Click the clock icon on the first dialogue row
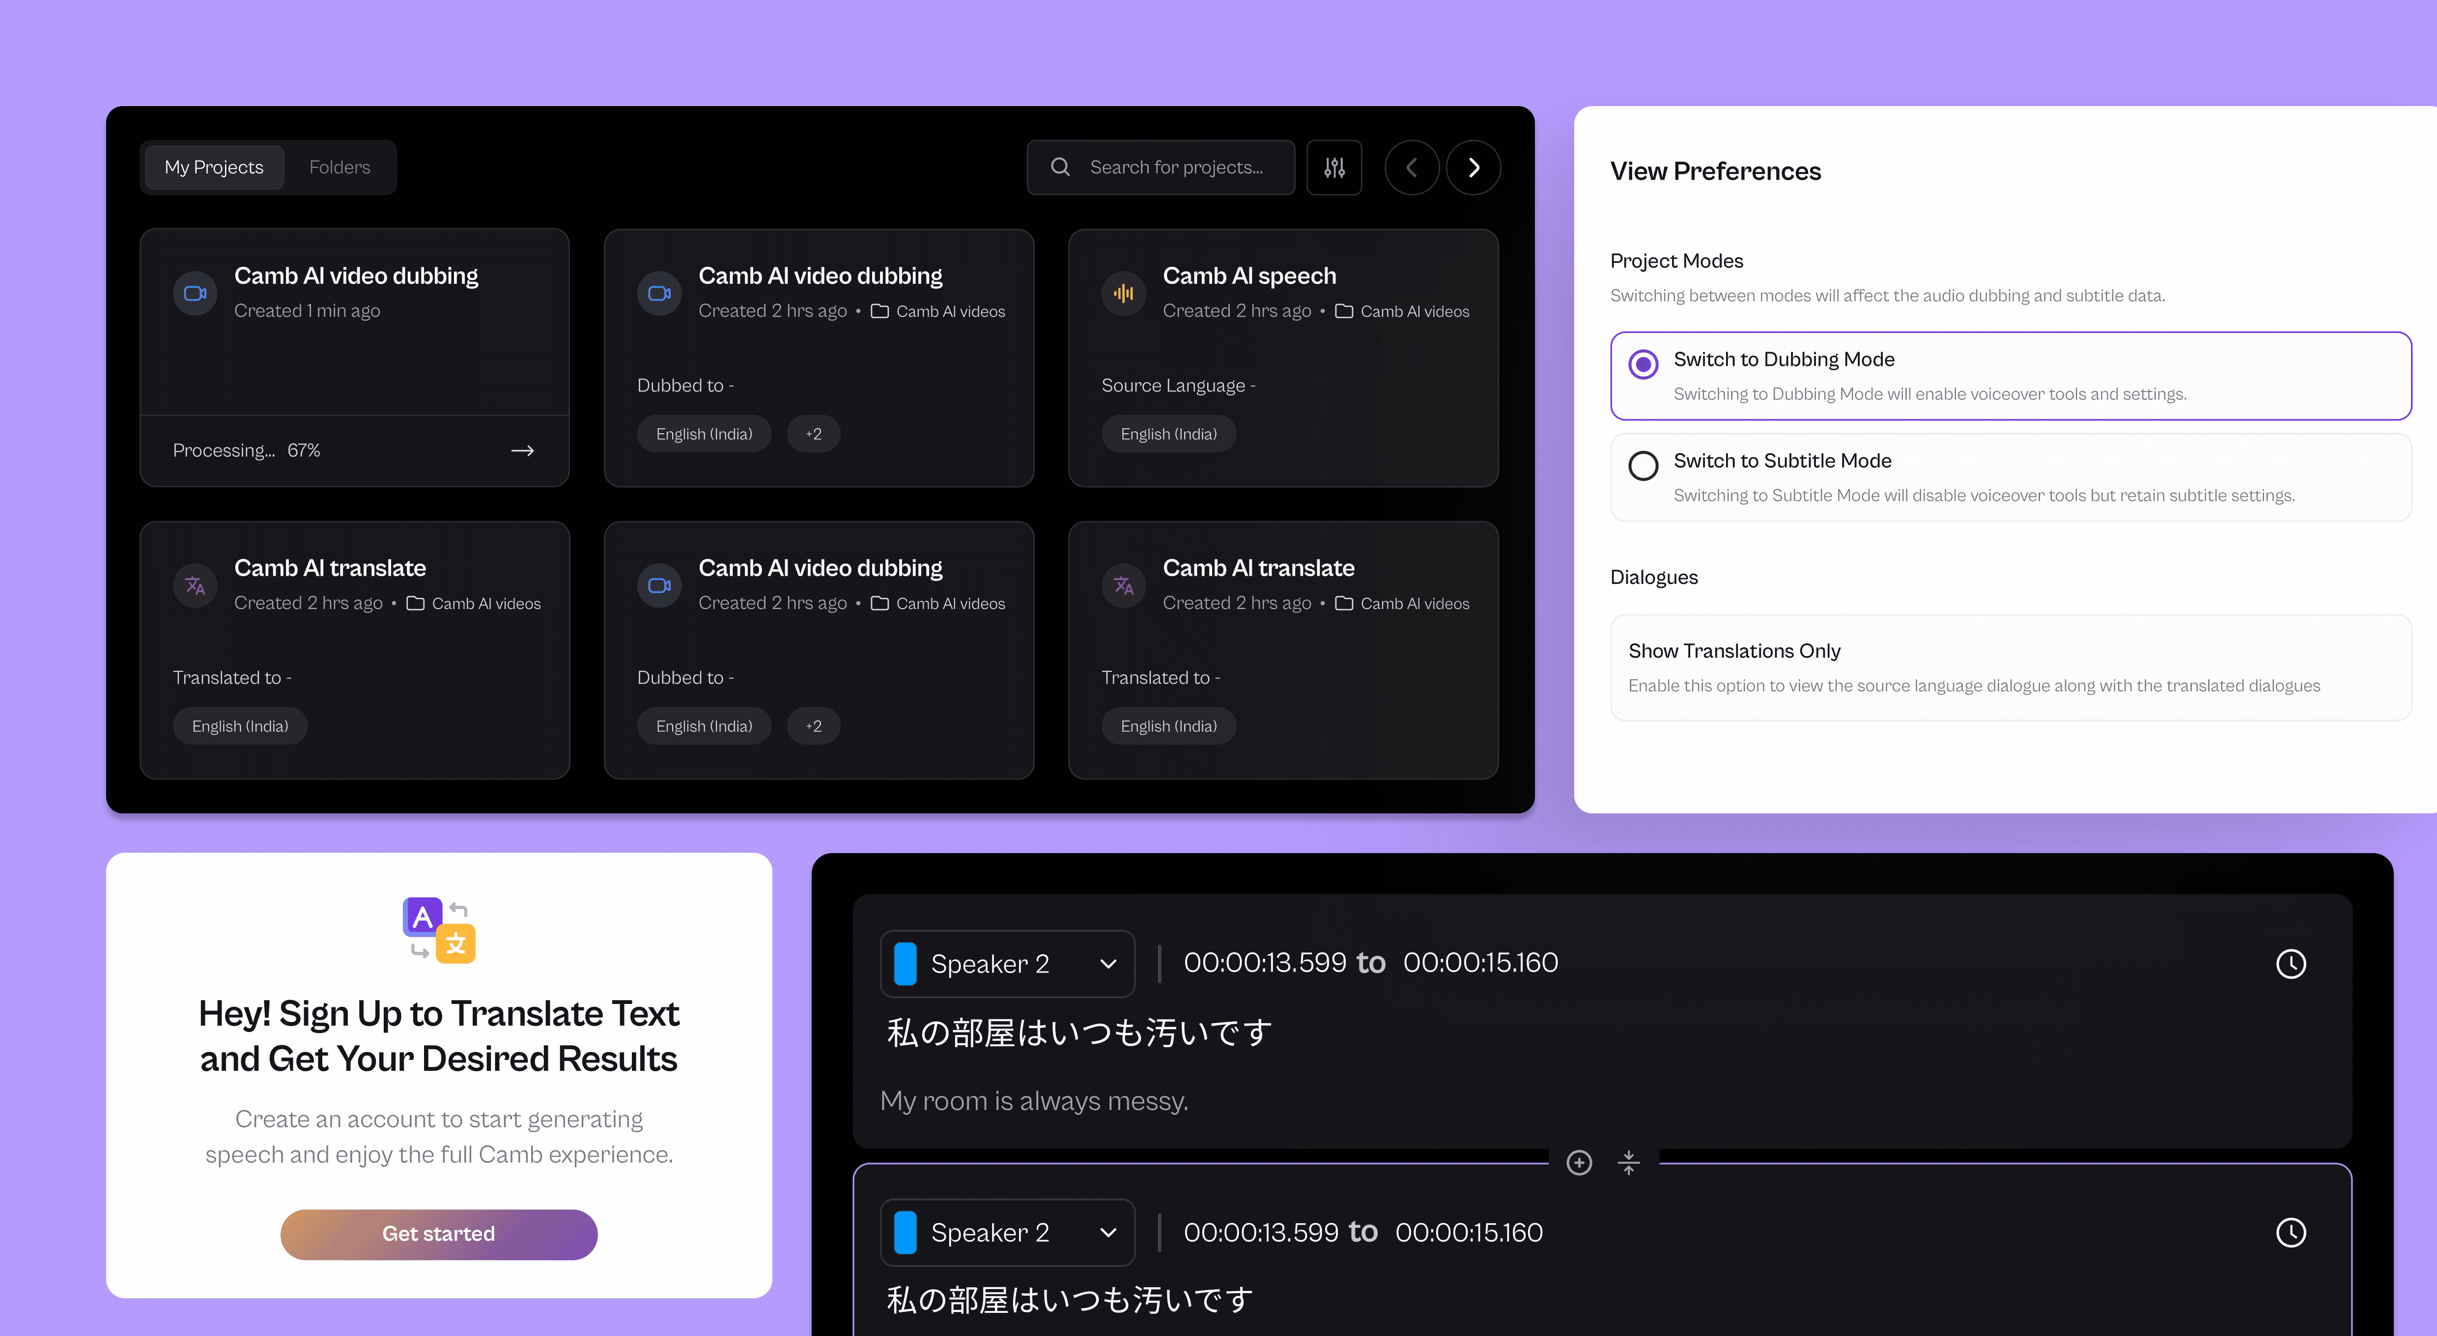 pyautogui.click(x=2291, y=964)
